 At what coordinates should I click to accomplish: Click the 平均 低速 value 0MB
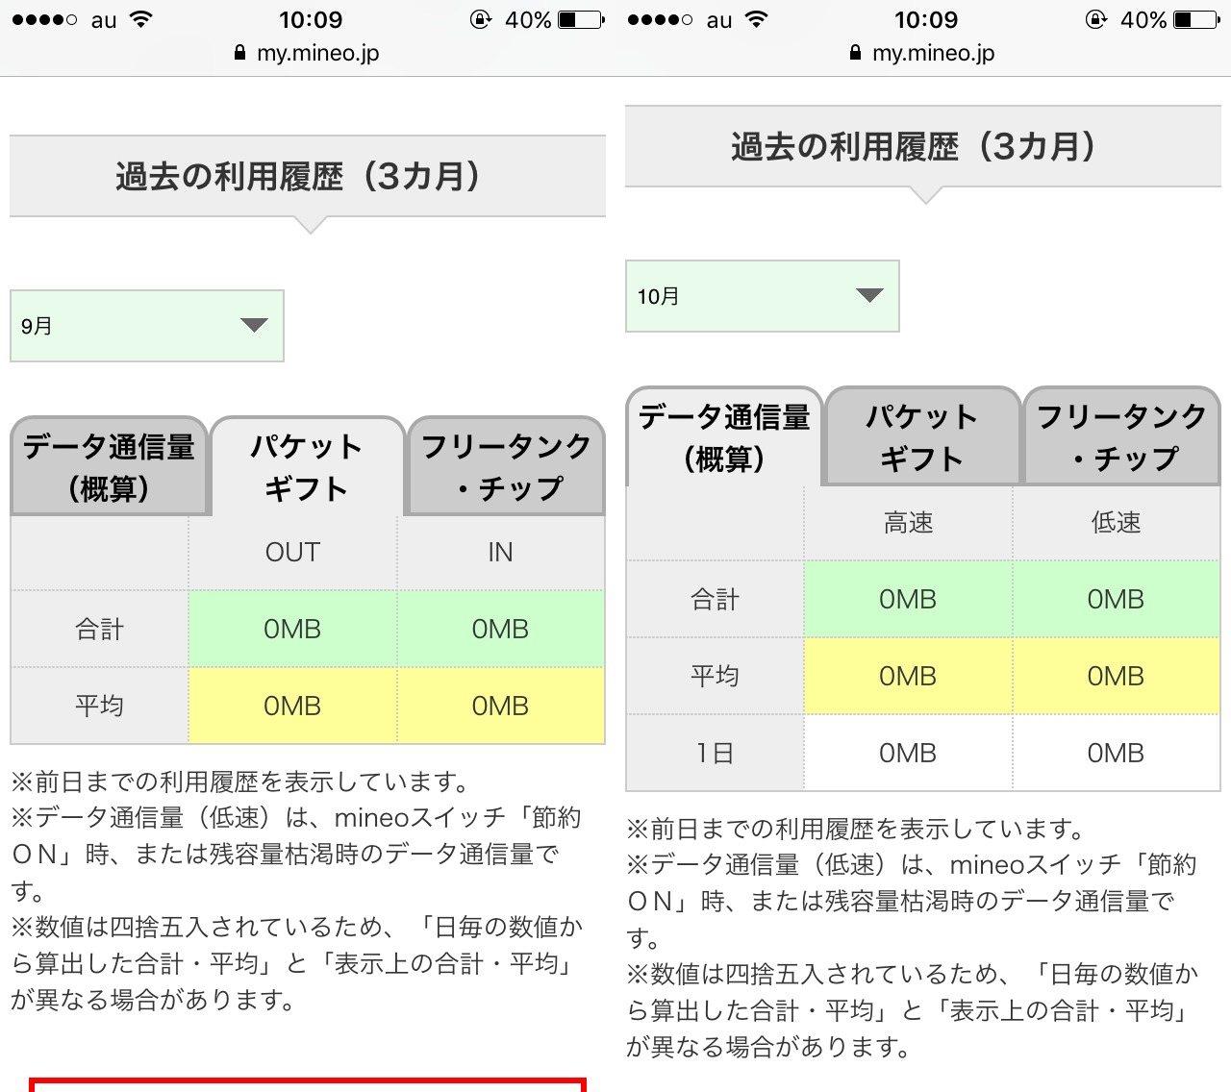point(1116,677)
